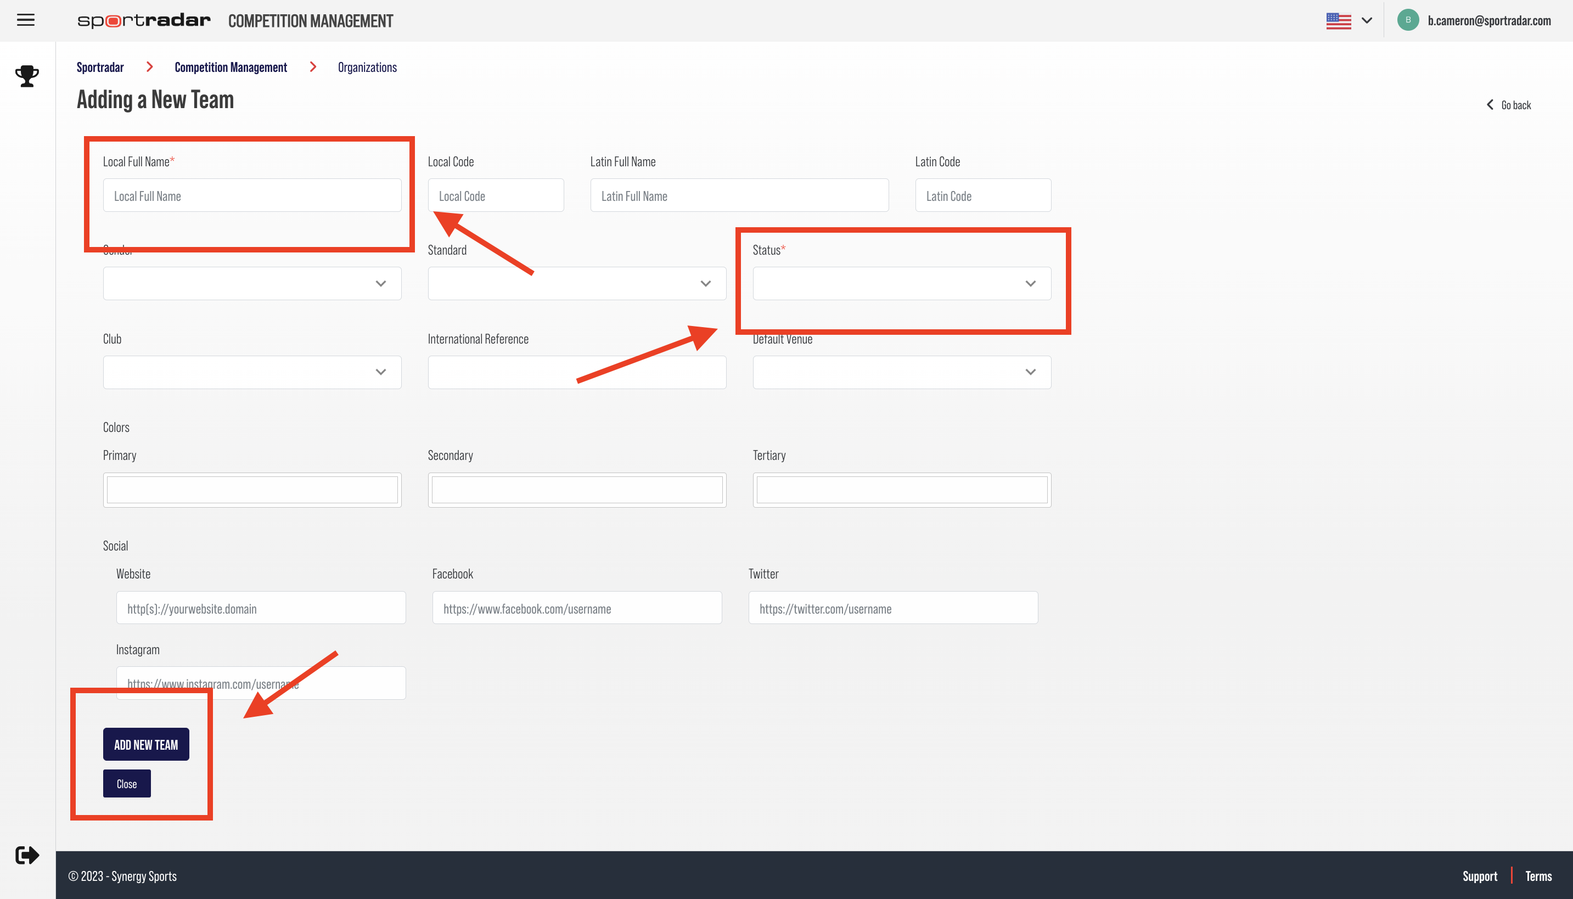Screen dimensions: 1573x899
Task: Click the US flag language icon
Action: coord(1339,20)
